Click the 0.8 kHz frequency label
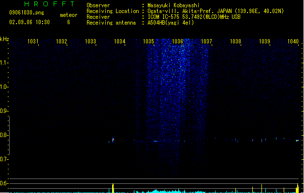This screenshot has height=193, width=304. coord(4,135)
